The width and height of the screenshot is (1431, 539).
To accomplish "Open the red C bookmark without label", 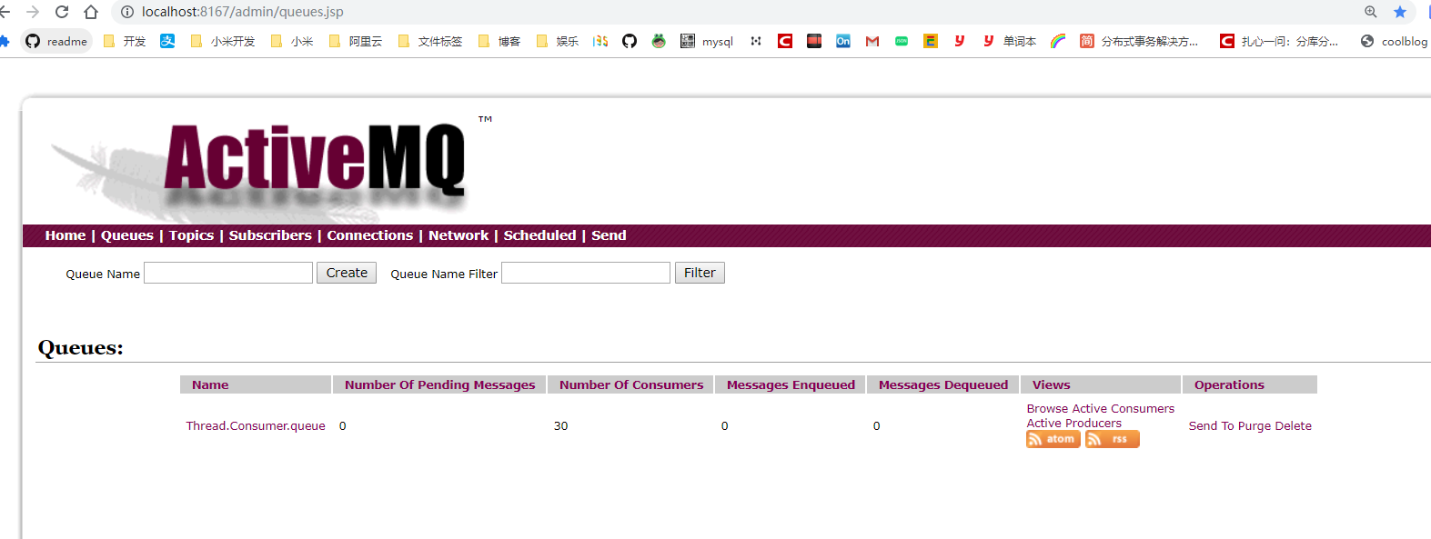I will pyautogui.click(x=785, y=41).
